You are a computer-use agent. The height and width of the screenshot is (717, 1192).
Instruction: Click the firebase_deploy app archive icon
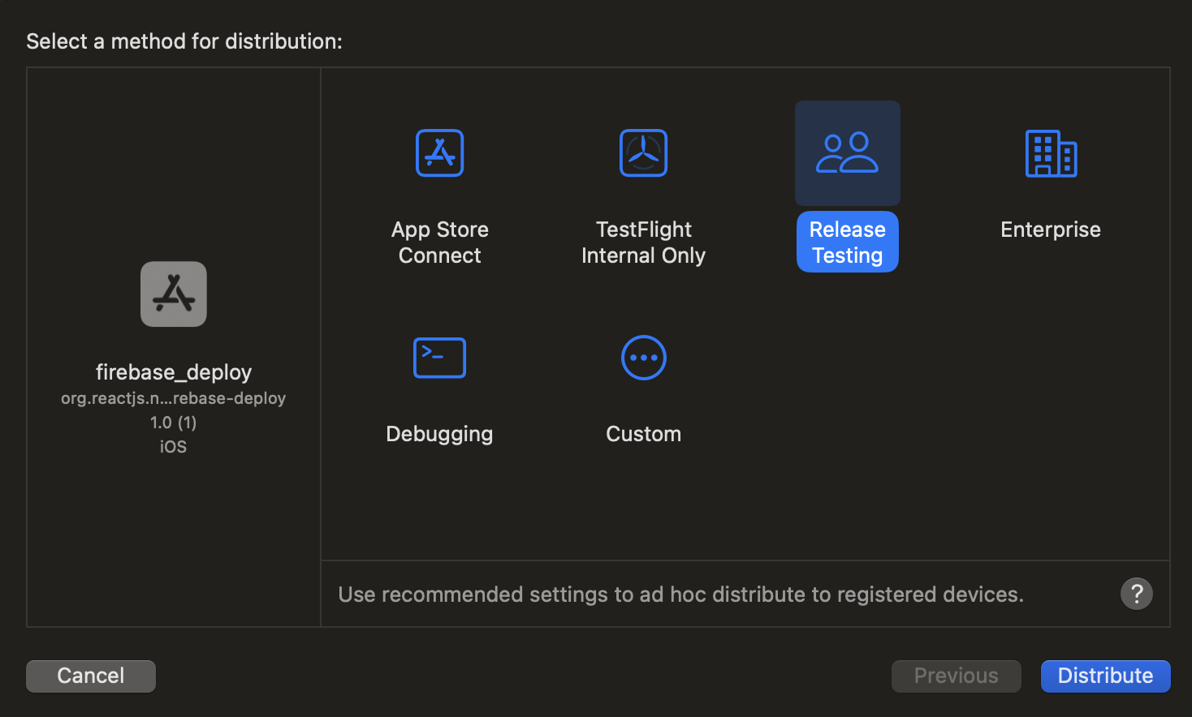[x=173, y=294]
